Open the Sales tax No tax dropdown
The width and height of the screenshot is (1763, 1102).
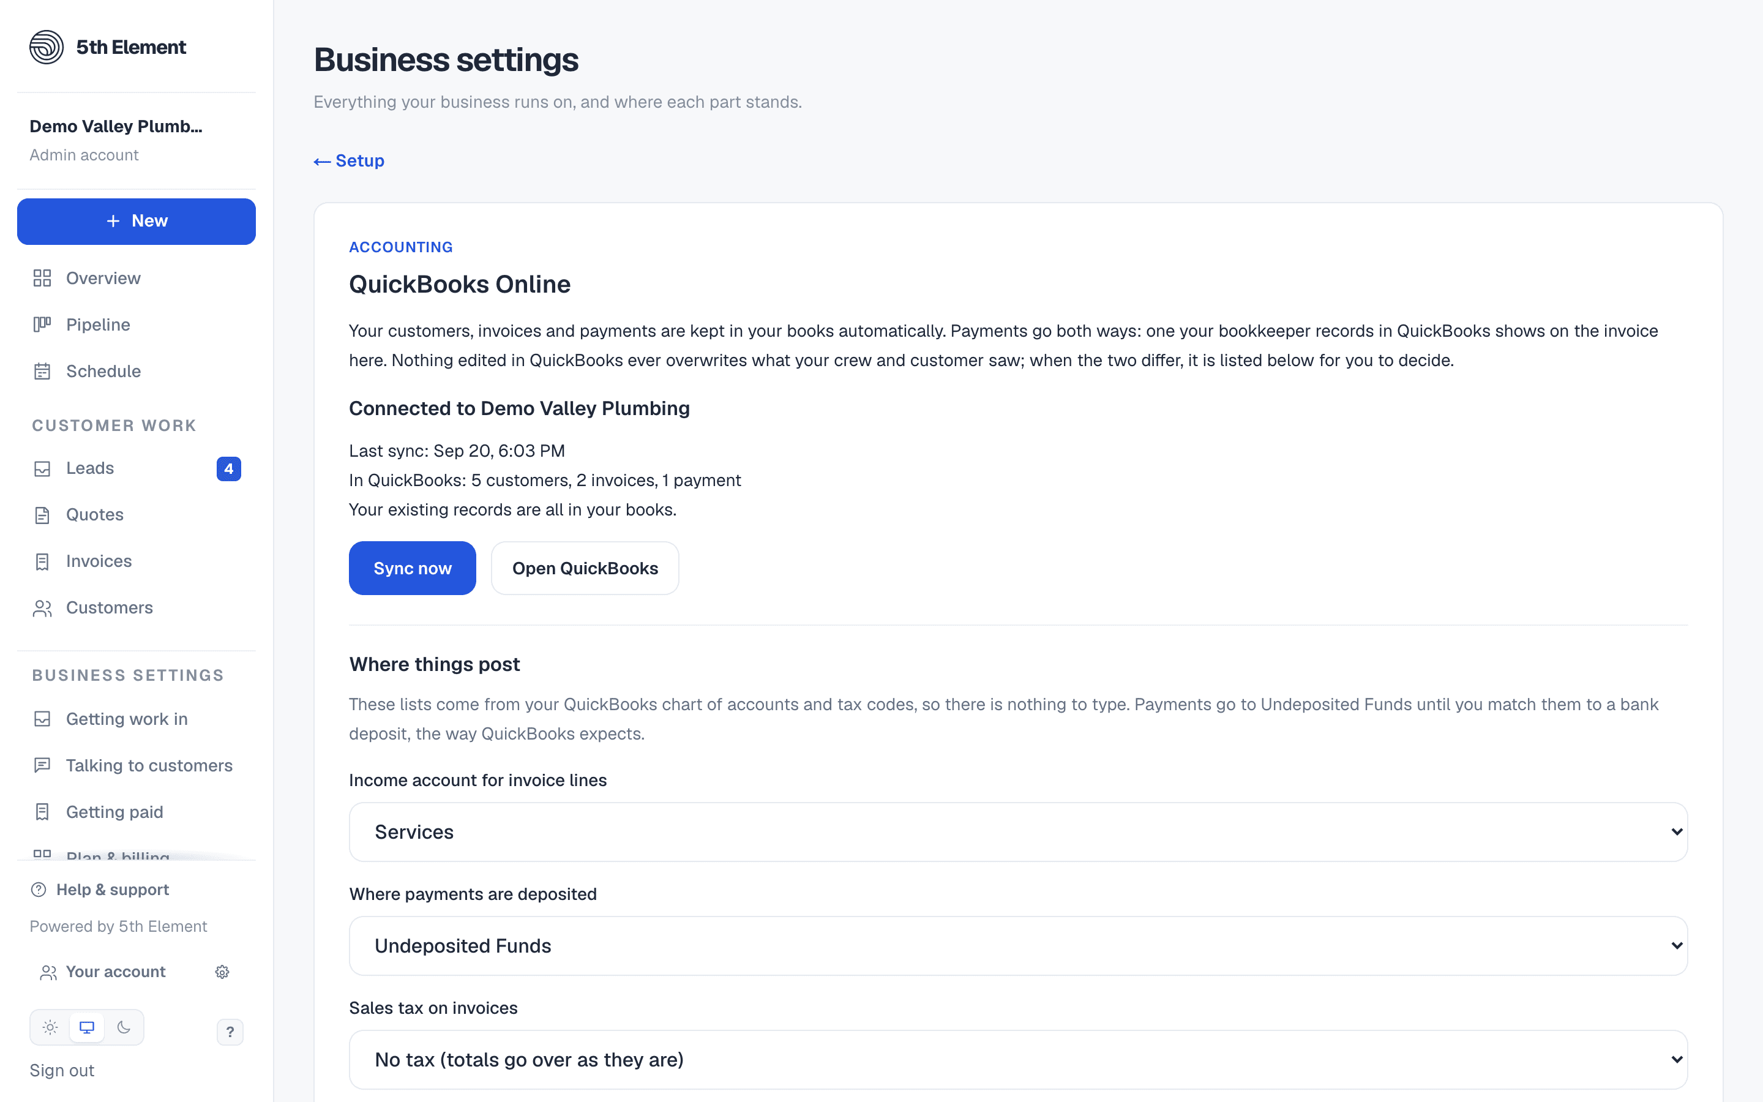point(1019,1060)
